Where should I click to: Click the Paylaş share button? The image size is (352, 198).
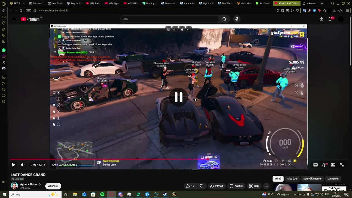pos(216,186)
